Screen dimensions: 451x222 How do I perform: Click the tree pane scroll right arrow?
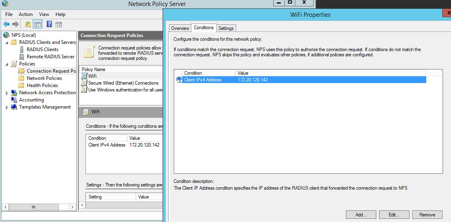72,207
